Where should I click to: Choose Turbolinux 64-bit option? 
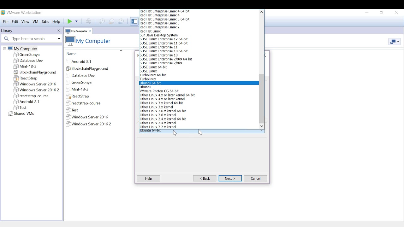click(x=199, y=75)
